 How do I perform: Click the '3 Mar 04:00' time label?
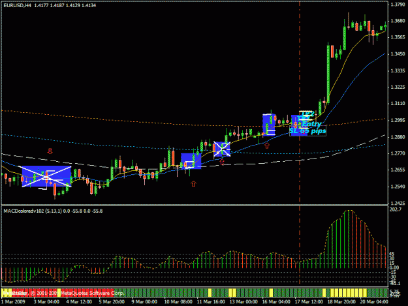click(x=46, y=302)
